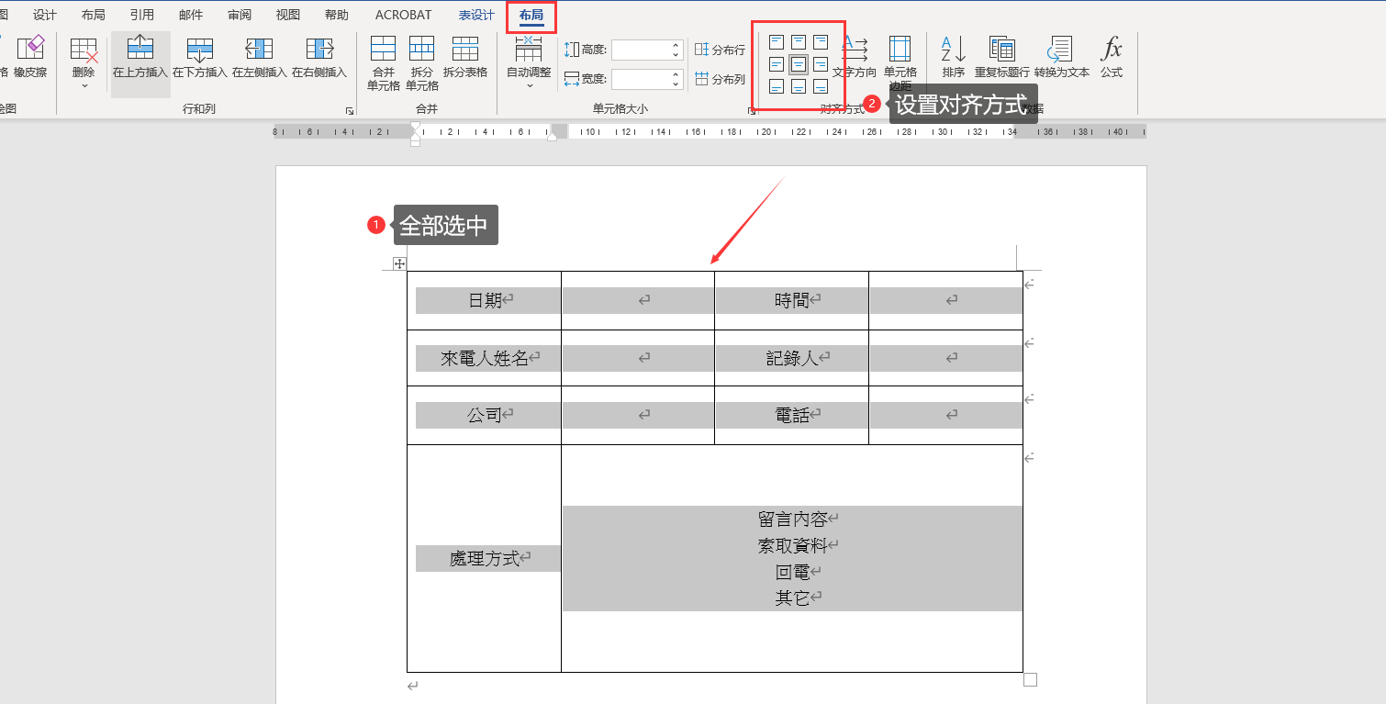Image resolution: width=1386 pixels, height=704 pixels.
Task: Change the text direction (文字方向)
Action: coord(855,56)
